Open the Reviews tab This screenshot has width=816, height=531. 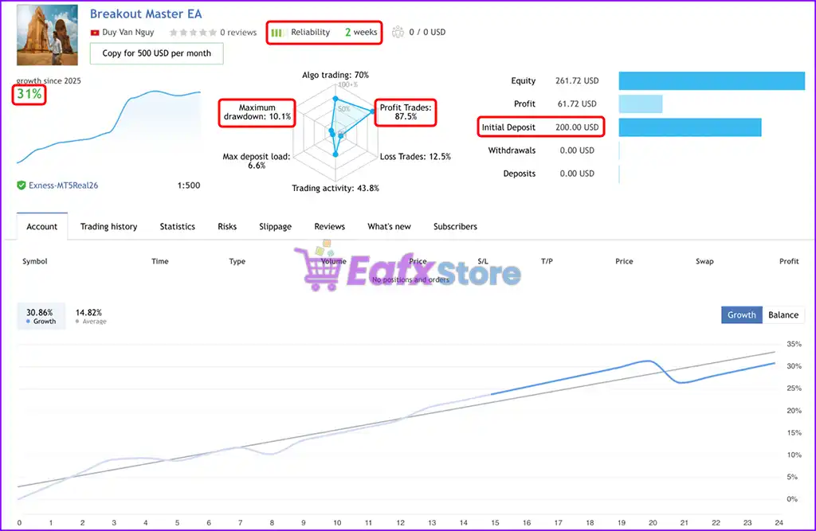329,227
